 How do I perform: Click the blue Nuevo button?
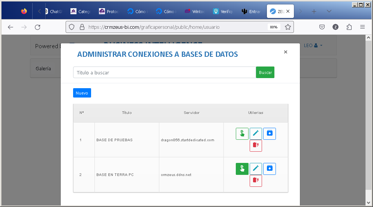(x=82, y=93)
